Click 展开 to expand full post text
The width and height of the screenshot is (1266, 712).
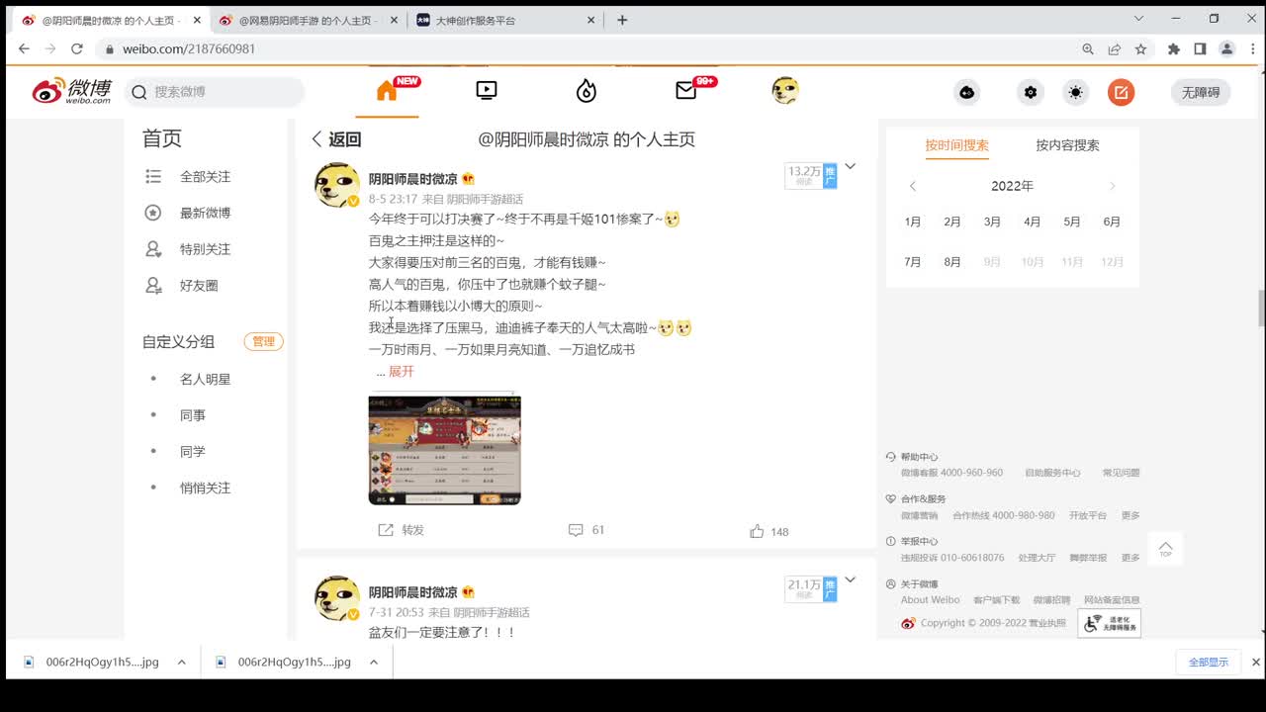[400, 371]
